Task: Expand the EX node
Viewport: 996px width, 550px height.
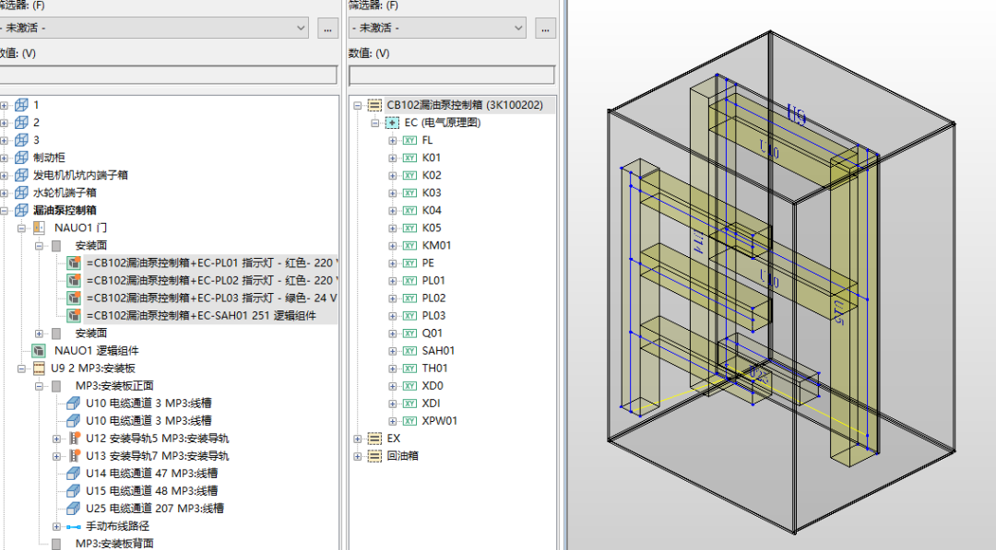Action: [358, 439]
